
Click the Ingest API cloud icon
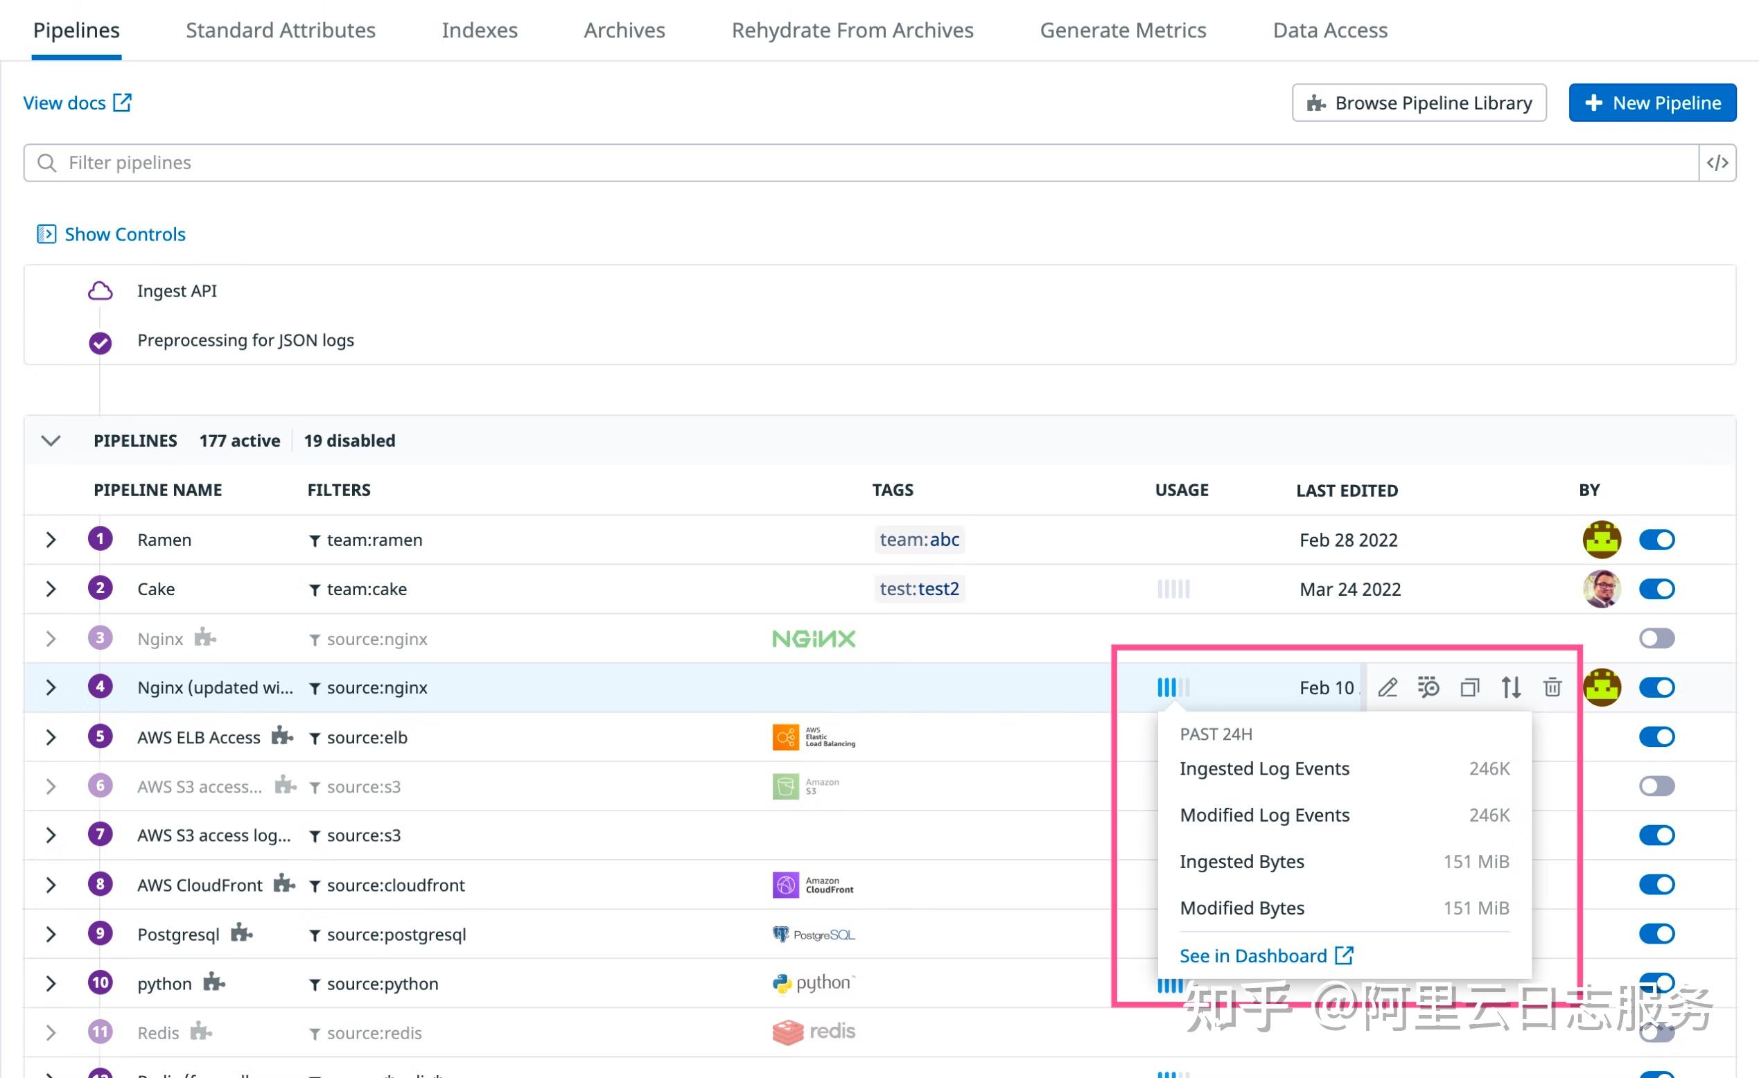point(100,290)
